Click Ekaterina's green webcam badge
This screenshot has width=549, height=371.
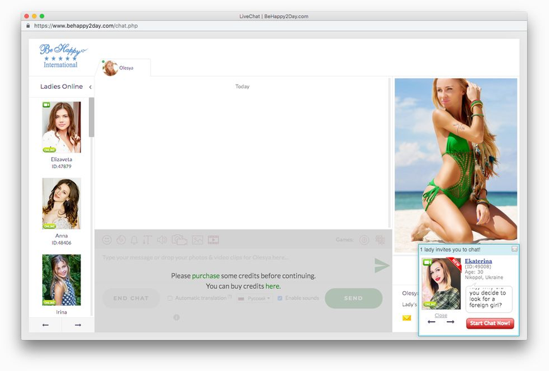coord(427,262)
